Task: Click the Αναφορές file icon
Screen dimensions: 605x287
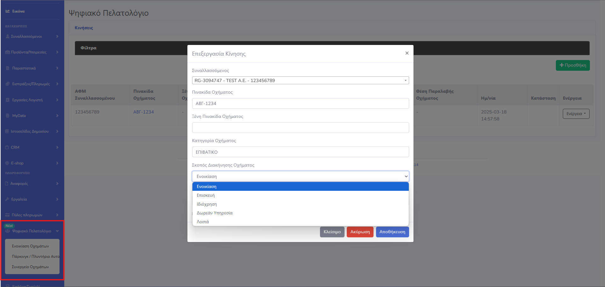Action: [x=7, y=184]
